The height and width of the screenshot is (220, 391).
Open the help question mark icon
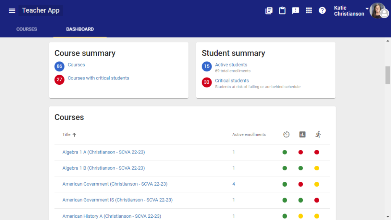(322, 11)
